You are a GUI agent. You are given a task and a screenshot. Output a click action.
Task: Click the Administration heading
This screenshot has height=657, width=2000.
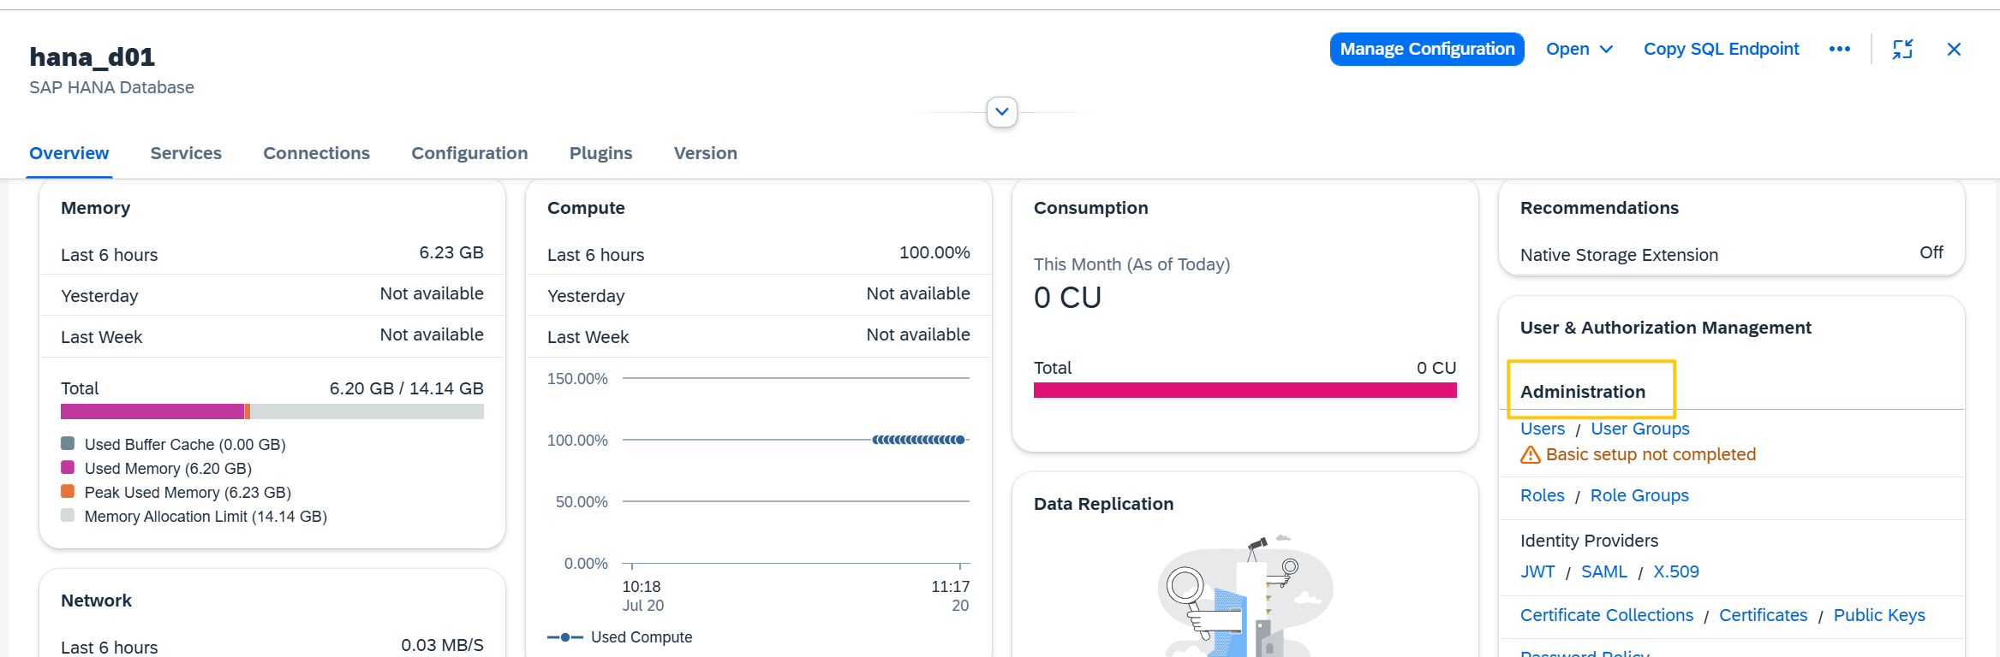click(1583, 392)
